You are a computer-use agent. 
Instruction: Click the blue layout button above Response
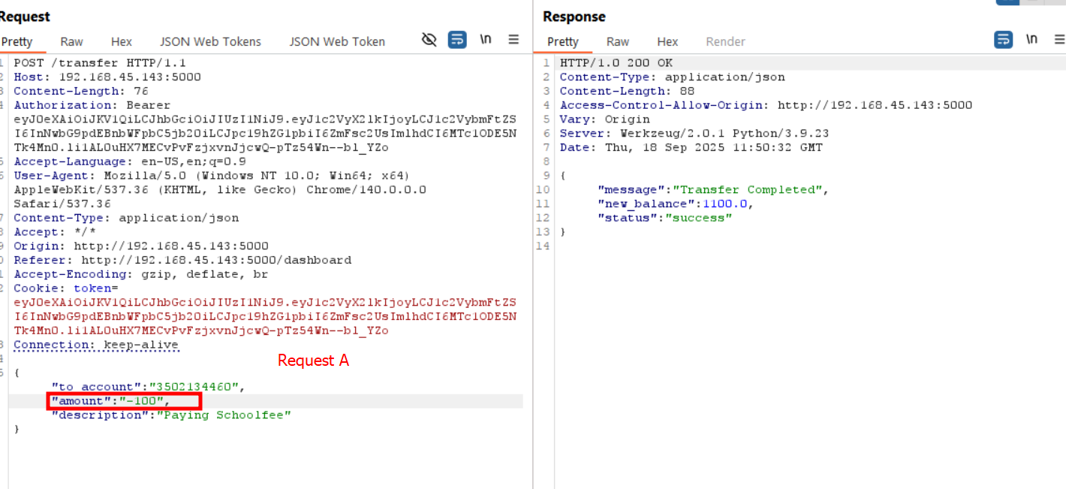point(1007,2)
